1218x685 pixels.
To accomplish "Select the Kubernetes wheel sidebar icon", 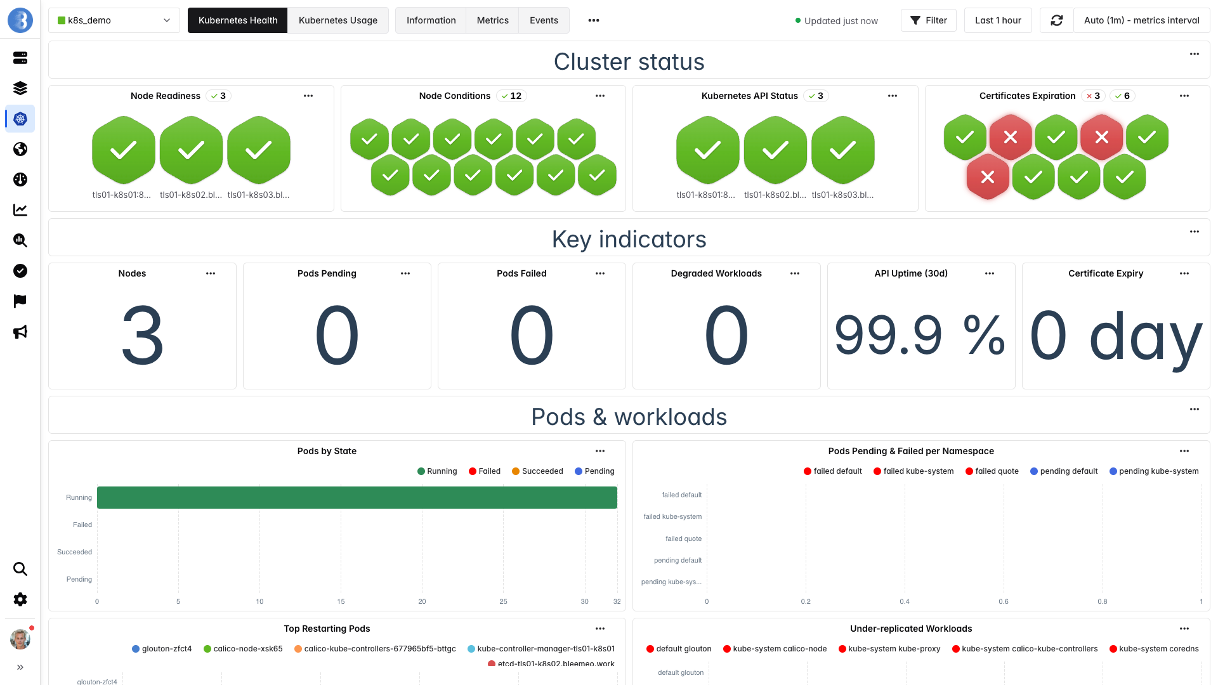I will [20, 119].
